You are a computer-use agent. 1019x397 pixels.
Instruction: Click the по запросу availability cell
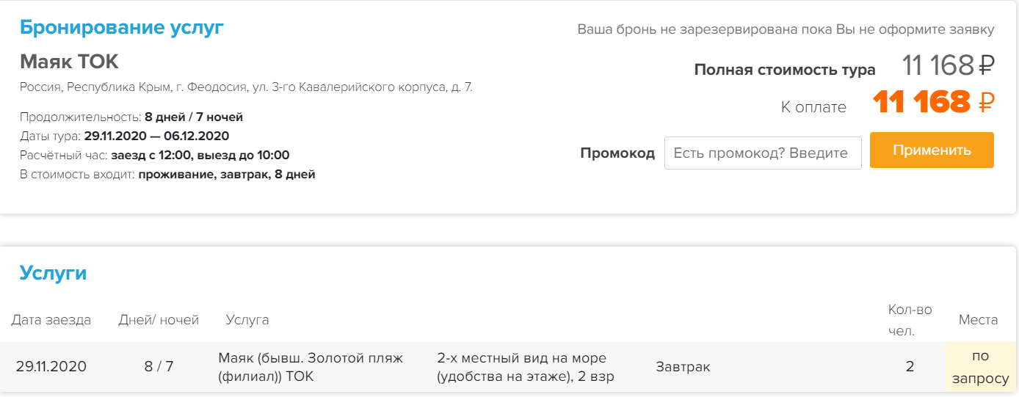(981, 367)
